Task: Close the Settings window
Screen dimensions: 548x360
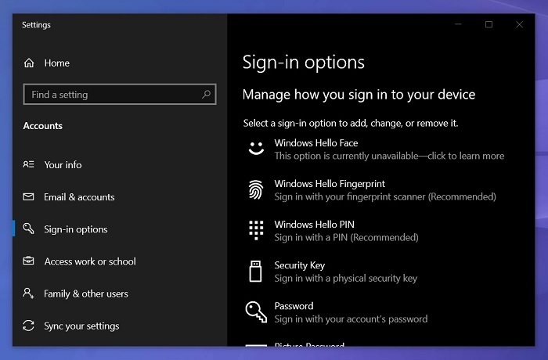Action: (x=520, y=24)
